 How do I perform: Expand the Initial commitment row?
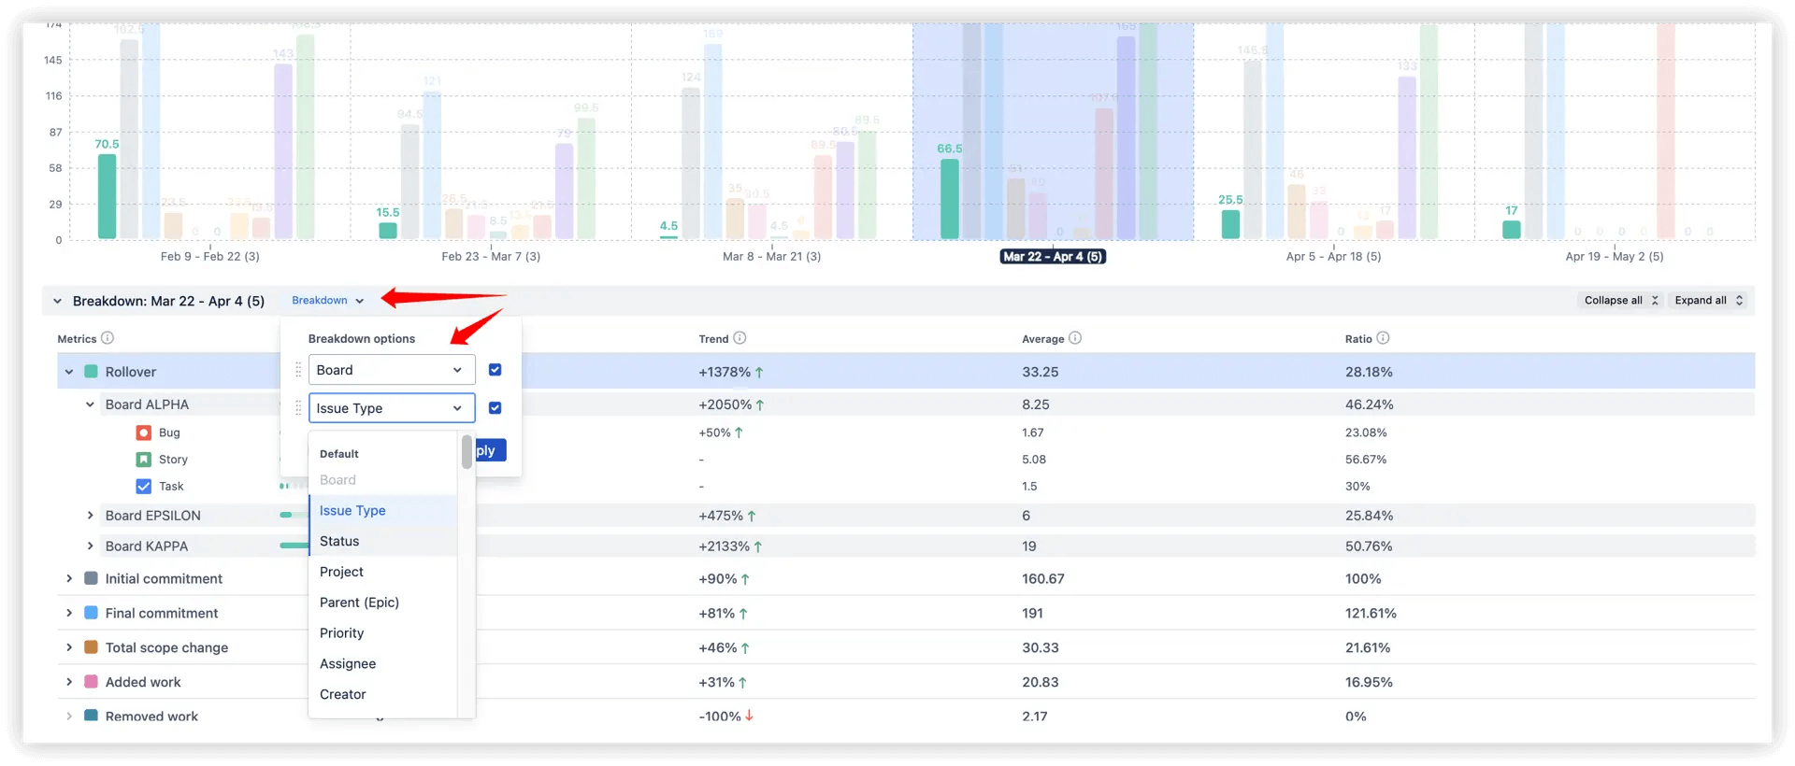coord(69,578)
